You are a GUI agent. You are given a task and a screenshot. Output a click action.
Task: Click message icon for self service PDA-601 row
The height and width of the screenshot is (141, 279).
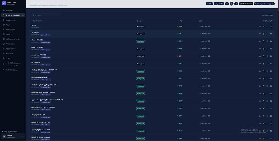coord(267,101)
